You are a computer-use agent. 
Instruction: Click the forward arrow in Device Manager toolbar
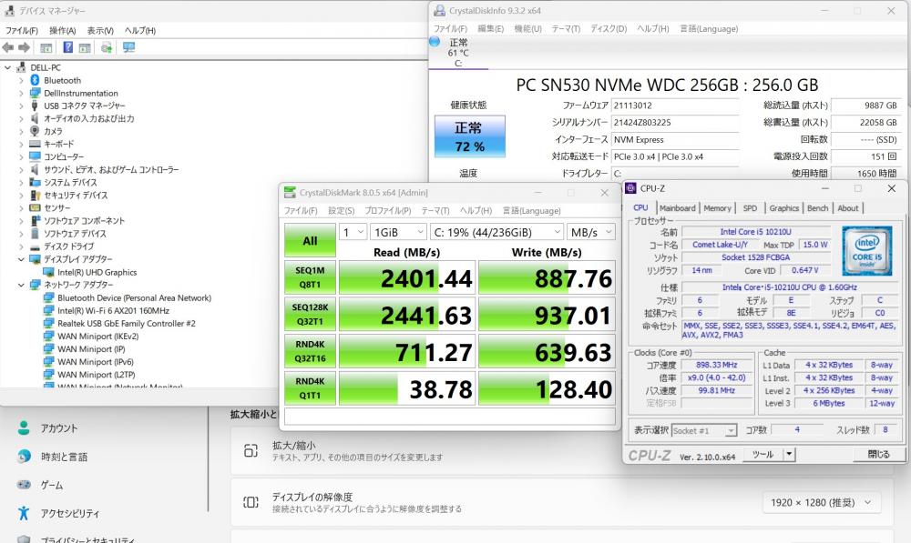[25, 47]
